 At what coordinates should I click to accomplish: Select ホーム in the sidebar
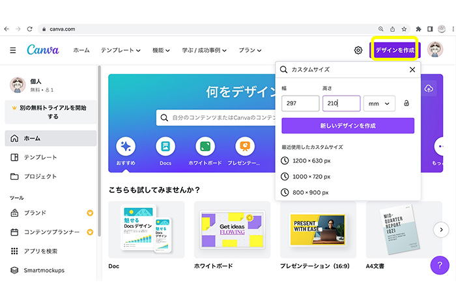(x=51, y=139)
